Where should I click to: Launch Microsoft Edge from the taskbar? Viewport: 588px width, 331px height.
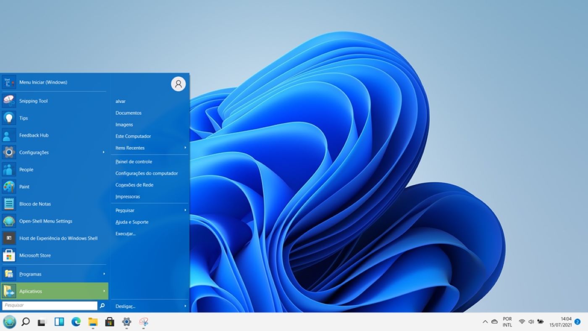coord(76,322)
